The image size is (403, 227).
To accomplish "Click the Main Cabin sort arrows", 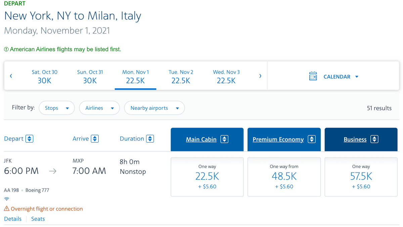I will 225,139.
